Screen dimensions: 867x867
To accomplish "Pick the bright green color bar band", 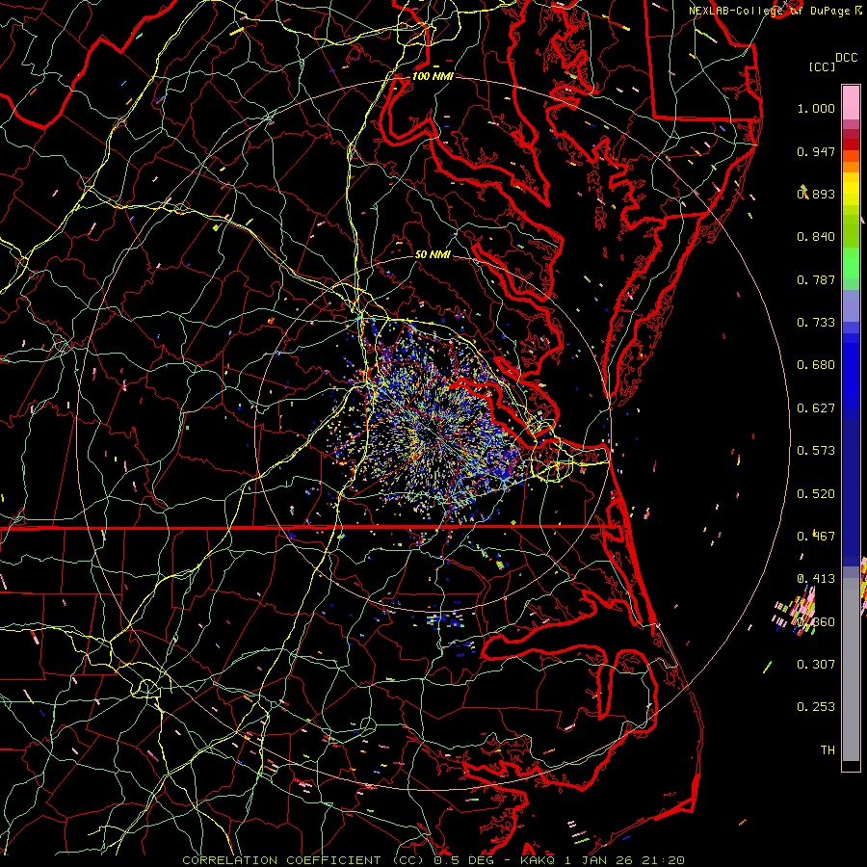I will point(851,263).
